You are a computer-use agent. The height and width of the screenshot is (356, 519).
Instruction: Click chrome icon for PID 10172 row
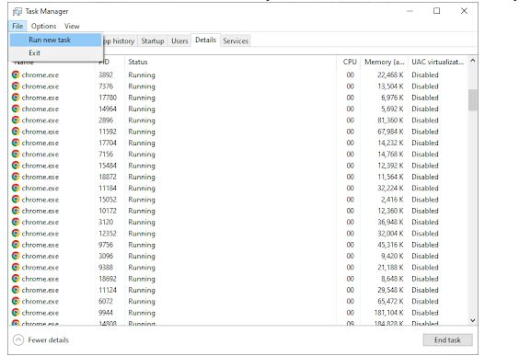16,211
